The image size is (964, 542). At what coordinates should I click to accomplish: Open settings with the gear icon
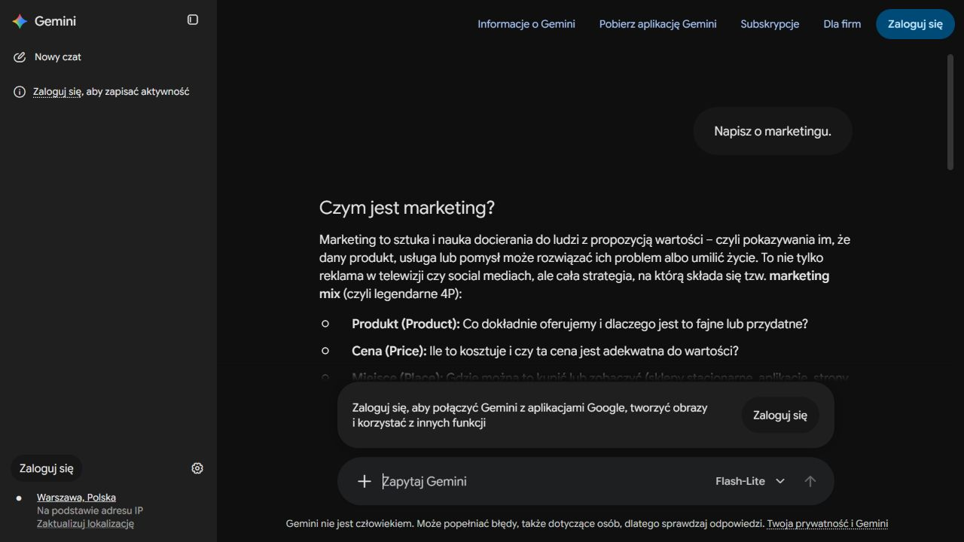(197, 468)
